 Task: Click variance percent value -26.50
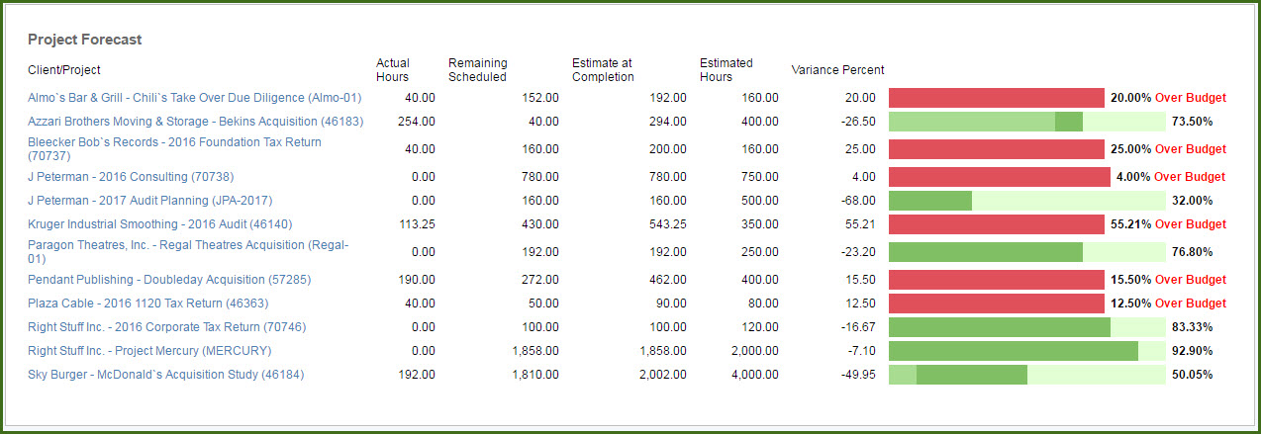click(857, 122)
